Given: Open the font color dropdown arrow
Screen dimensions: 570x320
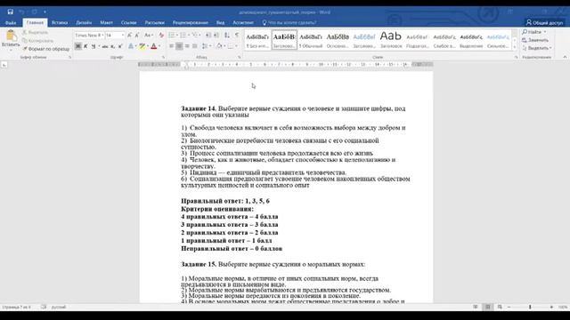Looking at the screenshot, I should (159, 46).
